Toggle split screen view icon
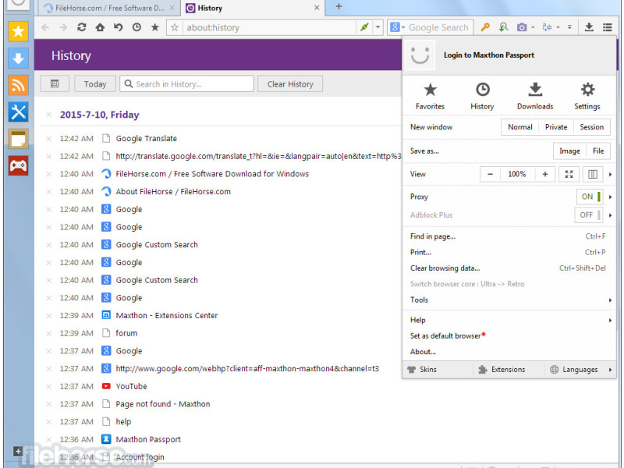This screenshot has width=624, height=468. point(593,174)
